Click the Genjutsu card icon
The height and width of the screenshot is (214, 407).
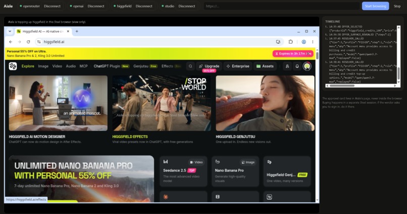coord(269,162)
